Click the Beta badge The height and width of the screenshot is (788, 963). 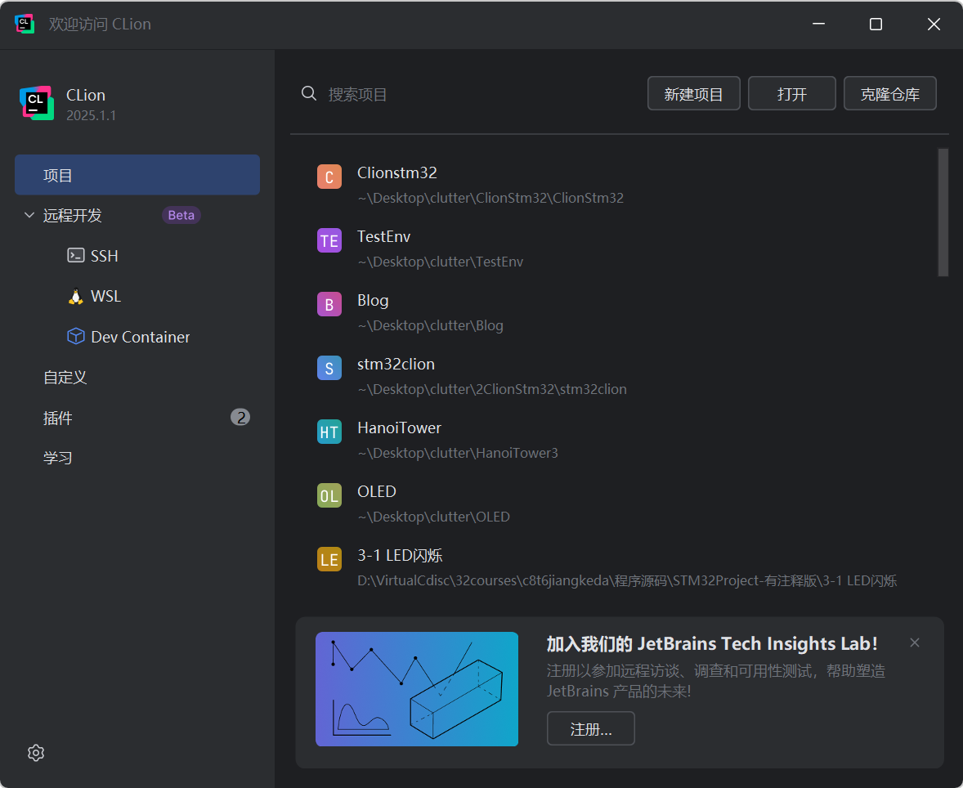181,215
